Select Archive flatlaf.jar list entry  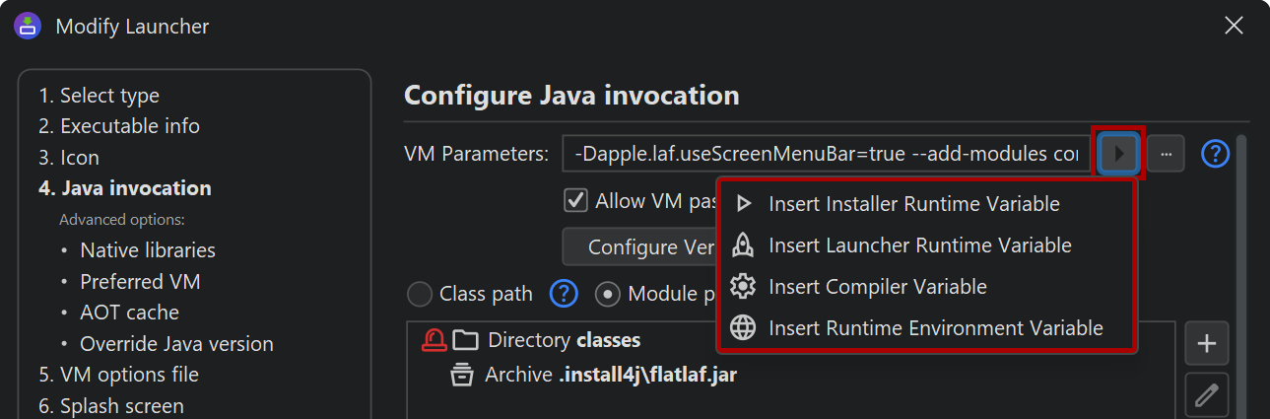click(611, 375)
